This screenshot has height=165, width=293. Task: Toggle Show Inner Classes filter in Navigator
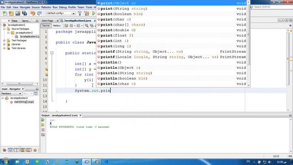[x=29, y=150]
